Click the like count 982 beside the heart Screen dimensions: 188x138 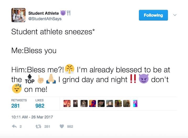click(x=70, y=126)
